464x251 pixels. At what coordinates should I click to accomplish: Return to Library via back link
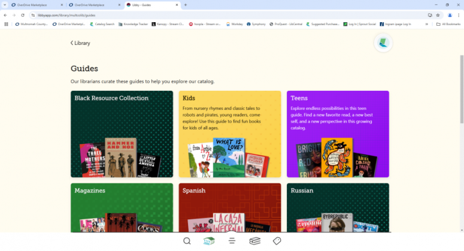[80, 43]
